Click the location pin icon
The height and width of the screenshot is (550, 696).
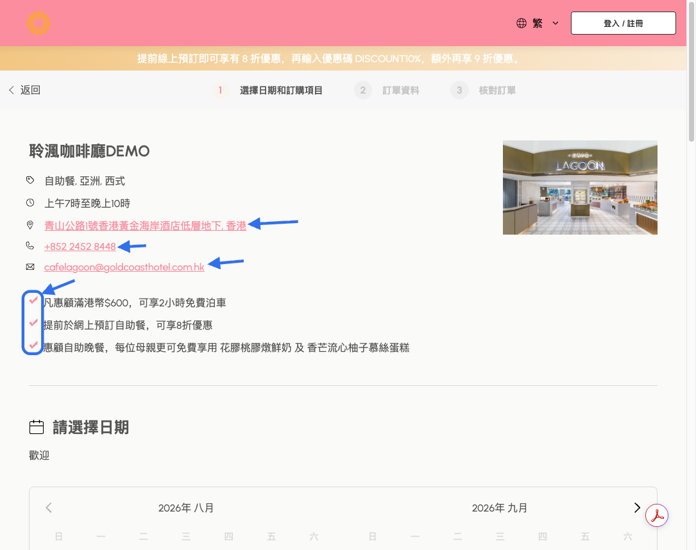coord(30,225)
